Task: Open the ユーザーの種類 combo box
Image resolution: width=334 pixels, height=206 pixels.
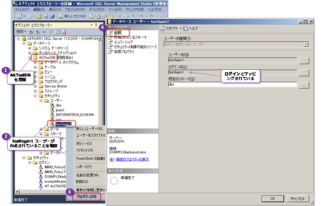Action: coord(236,44)
